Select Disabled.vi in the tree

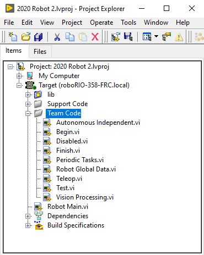click(x=72, y=141)
